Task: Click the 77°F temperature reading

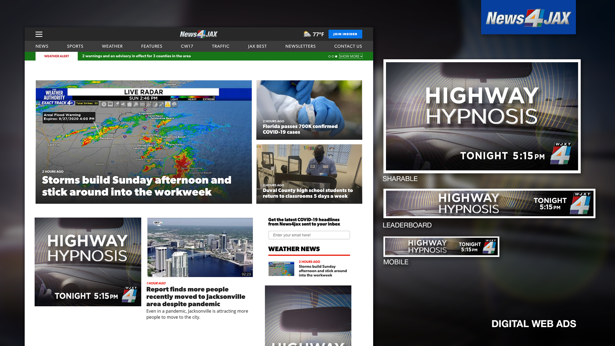Action: [318, 34]
